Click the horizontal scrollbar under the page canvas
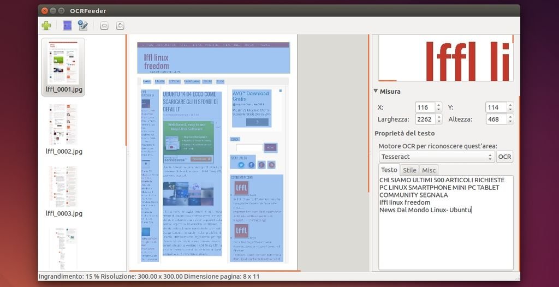Image resolution: width=559 pixels, height=287 pixels. [x=215, y=271]
